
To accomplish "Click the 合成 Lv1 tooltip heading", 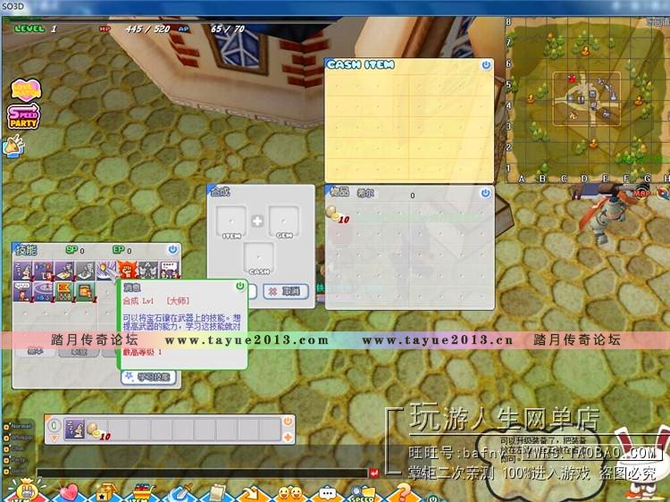I will pyautogui.click(x=138, y=301).
